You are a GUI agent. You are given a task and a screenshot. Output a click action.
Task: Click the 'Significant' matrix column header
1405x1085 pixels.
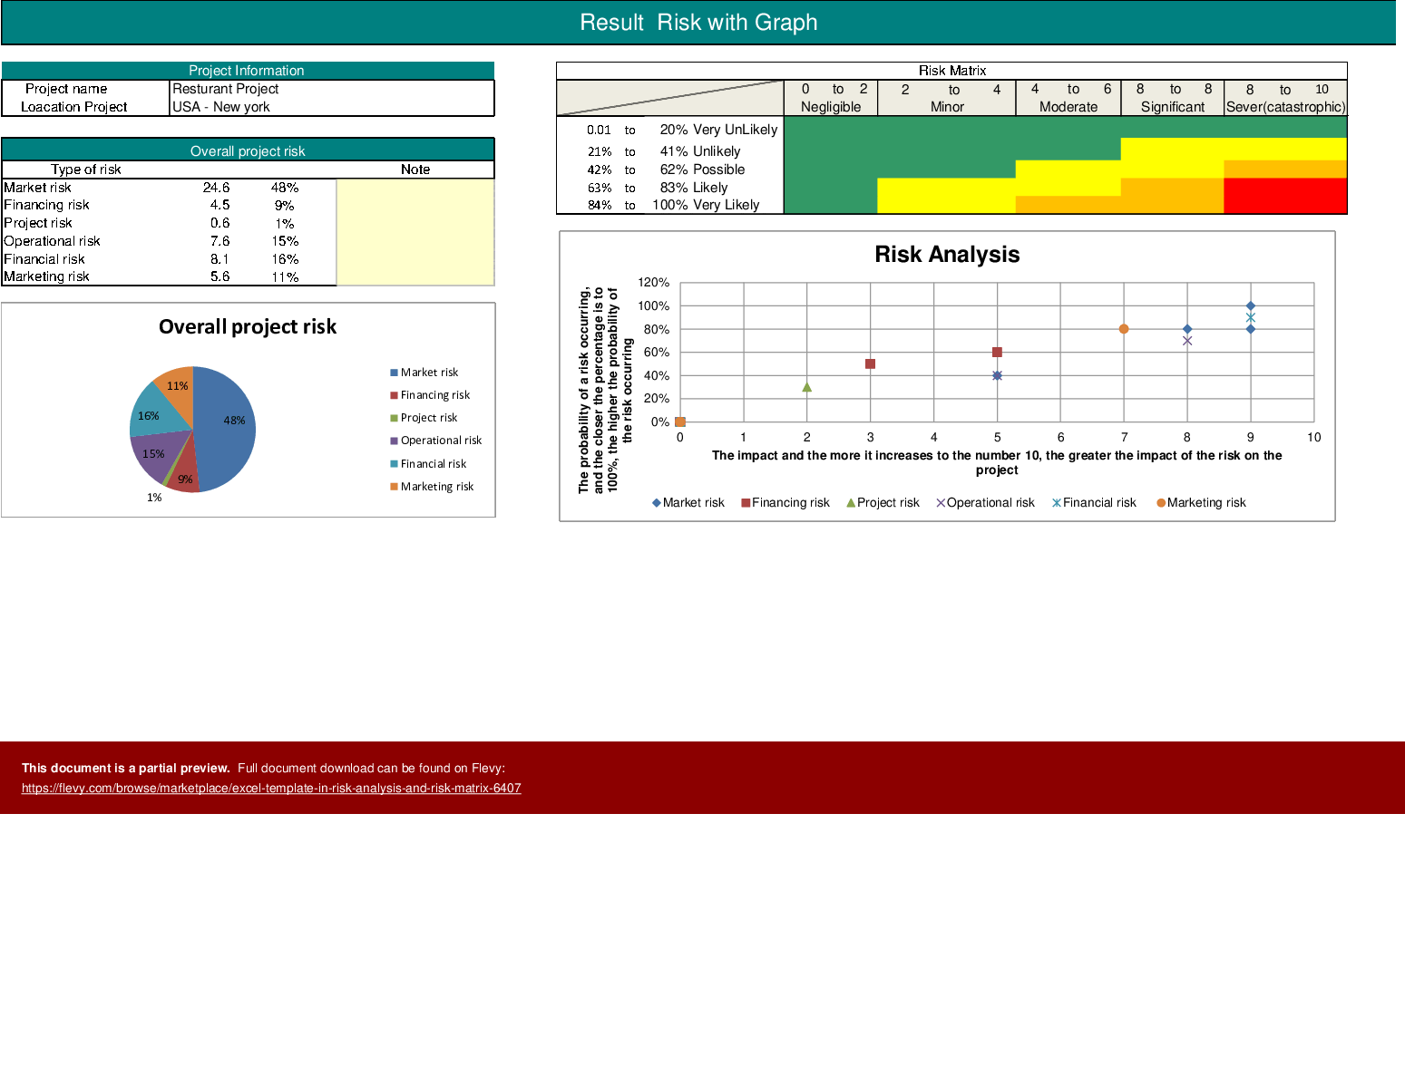pyautogui.click(x=1173, y=107)
